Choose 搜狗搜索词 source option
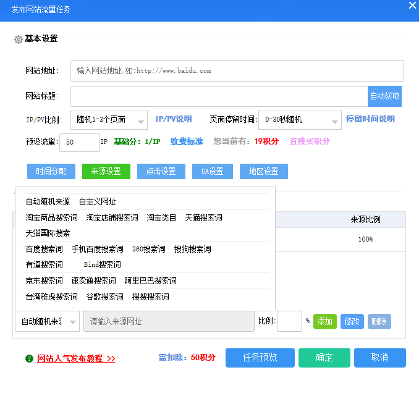 [x=193, y=249]
